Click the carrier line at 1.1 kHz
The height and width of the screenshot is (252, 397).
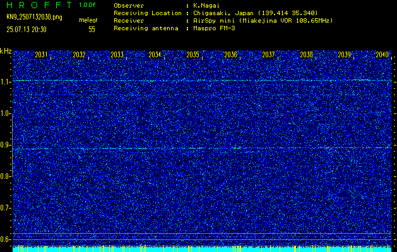[x=202, y=81]
